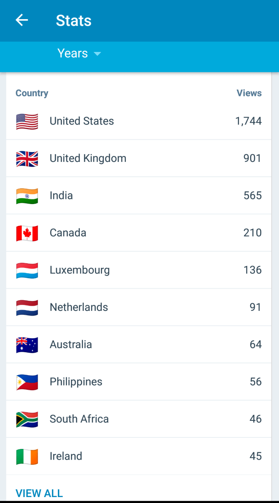279x503 pixels.
Task: Tap the United Kingdom flag icon
Action: pyautogui.click(x=27, y=158)
